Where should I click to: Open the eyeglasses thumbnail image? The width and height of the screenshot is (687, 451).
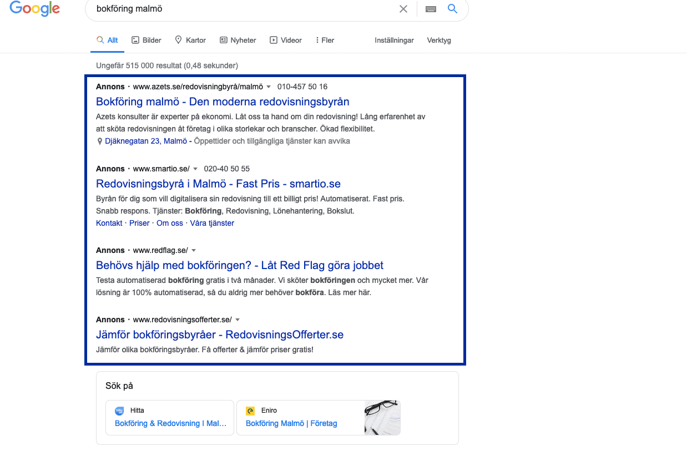pos(382,418)
